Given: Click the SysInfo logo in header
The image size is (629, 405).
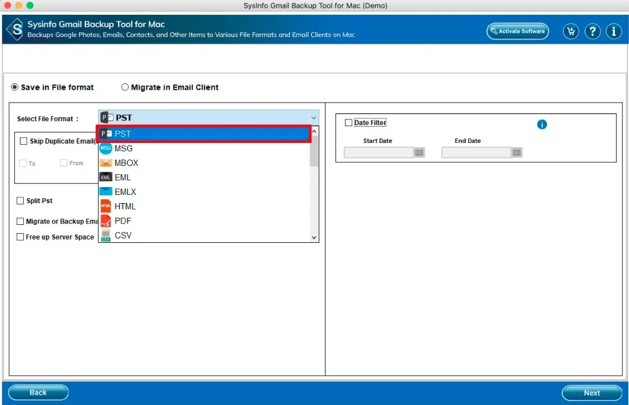Looking at the screenshot, I should tap(14, 29).
